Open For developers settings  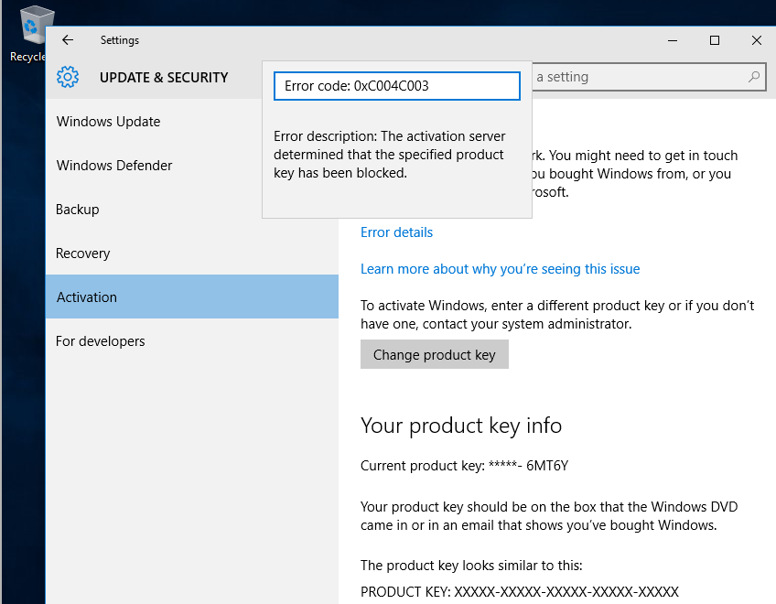pyautogui.click(x=101, y=341)
